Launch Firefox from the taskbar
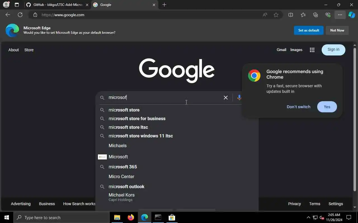 (131, 217)
